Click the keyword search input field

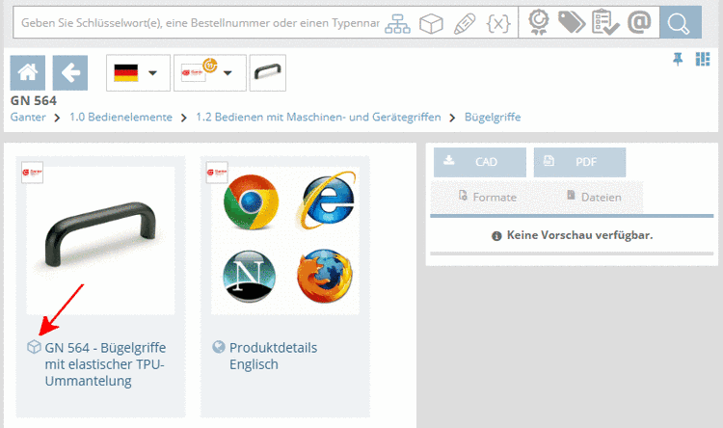(x=200, y=22)
